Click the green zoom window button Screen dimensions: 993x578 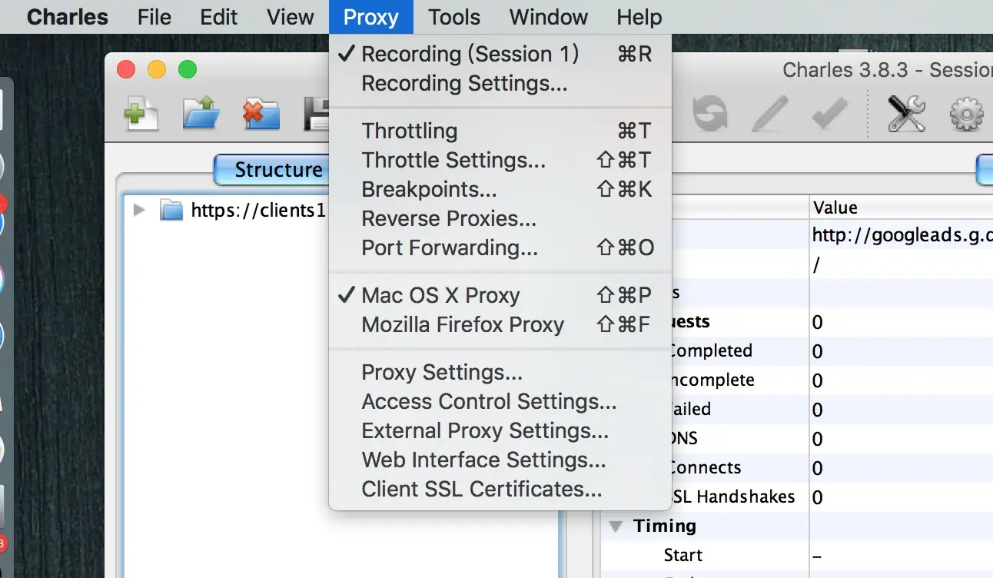click(x=188, y=70)
